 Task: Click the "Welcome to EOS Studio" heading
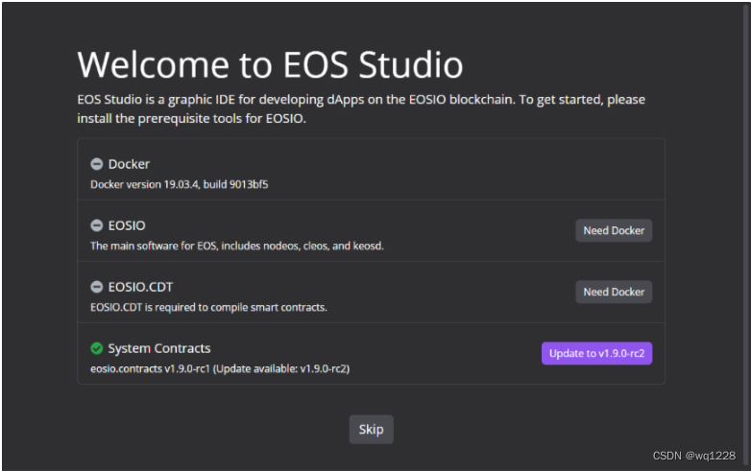click(x=270, y=64)
